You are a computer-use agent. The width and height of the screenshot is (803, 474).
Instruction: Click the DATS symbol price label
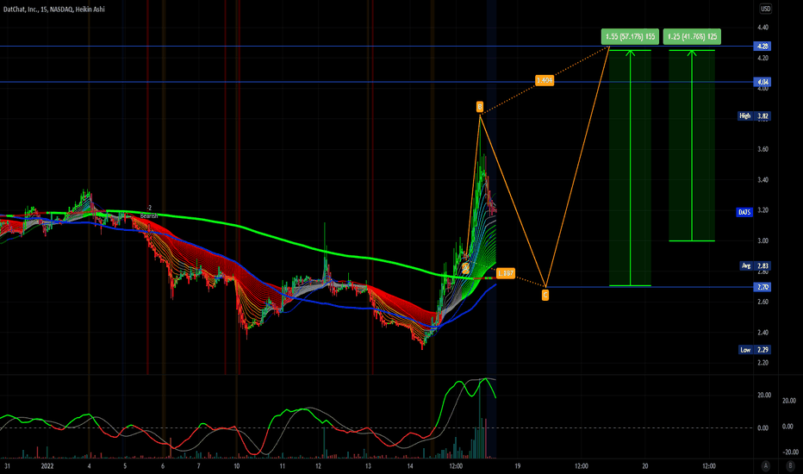[x=744, y=212]
